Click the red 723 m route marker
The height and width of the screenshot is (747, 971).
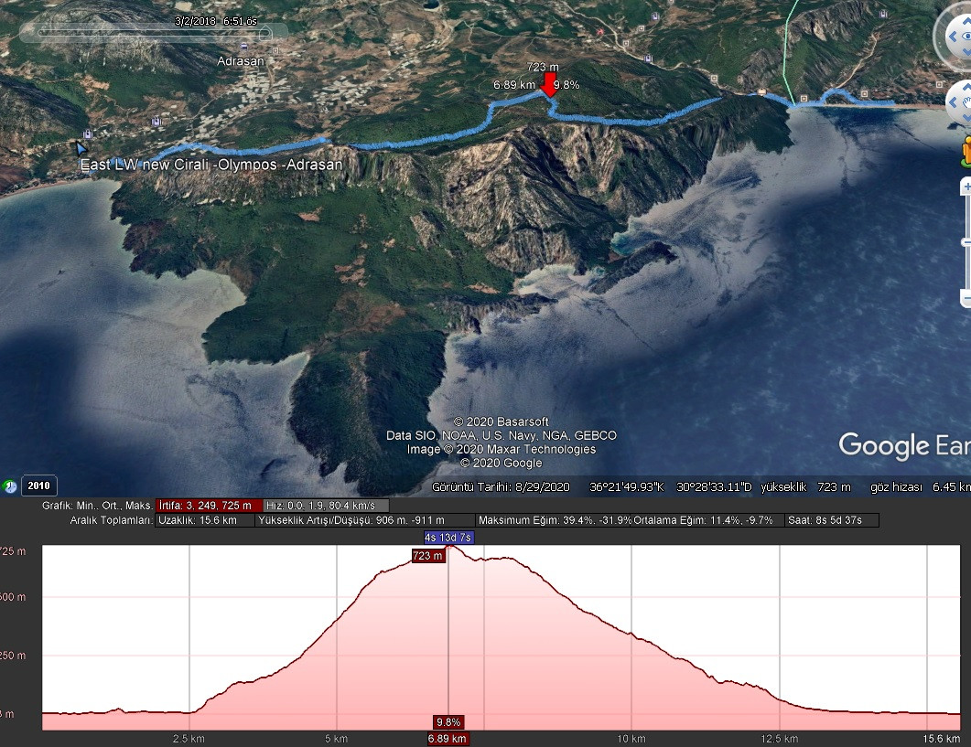[550, 84]
